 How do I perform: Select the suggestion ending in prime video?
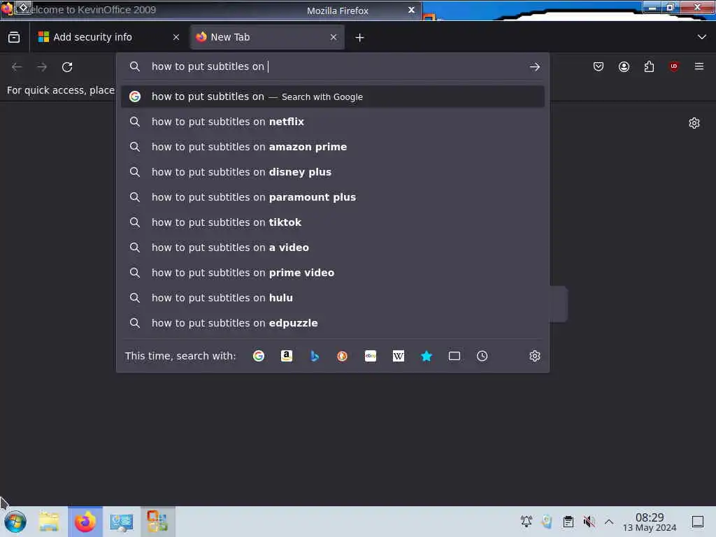(x=332, y=272)
